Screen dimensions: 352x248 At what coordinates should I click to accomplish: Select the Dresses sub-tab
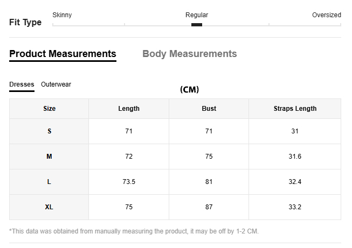pos(22,84)
